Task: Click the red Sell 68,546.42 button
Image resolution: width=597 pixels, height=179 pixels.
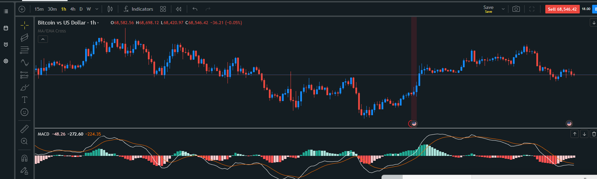Action: (x=562, y=9)
